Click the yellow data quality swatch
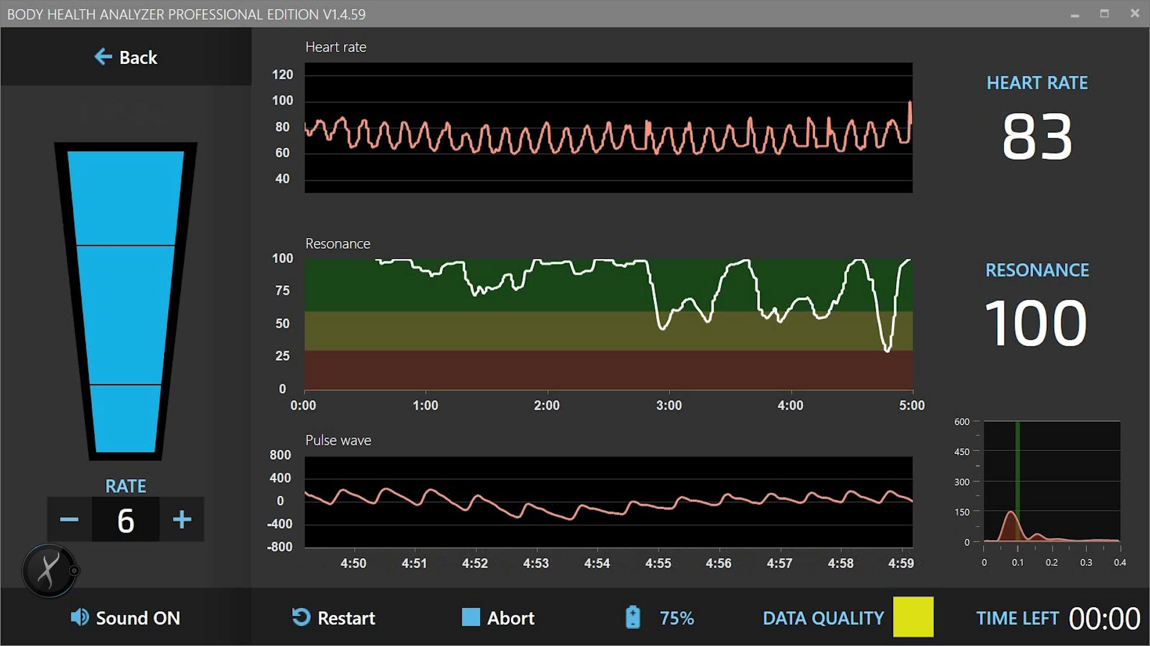Screen dimensions: 1150x646 pos(913,617)
